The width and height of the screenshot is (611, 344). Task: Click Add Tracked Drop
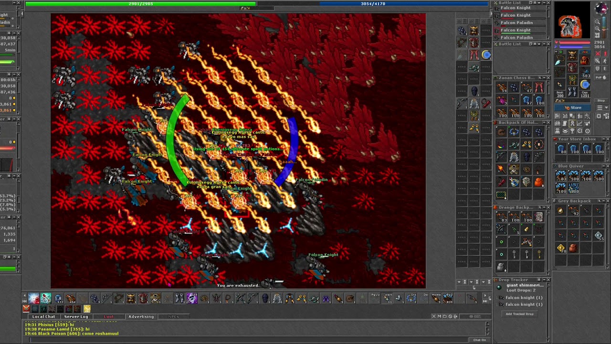pyautogui.click(x=519, y=314)
